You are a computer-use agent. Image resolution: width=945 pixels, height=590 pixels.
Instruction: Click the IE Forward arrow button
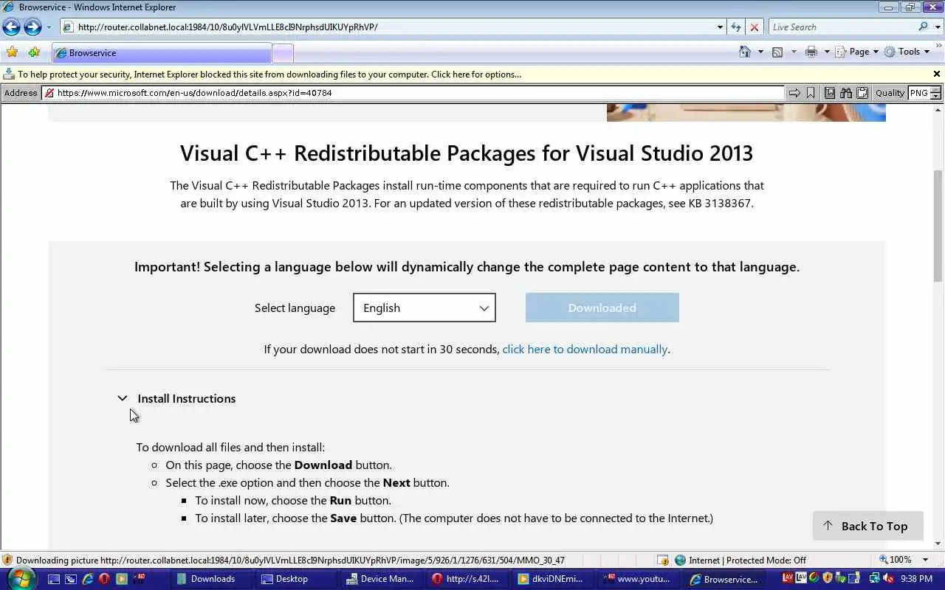(x=32, y=27)
